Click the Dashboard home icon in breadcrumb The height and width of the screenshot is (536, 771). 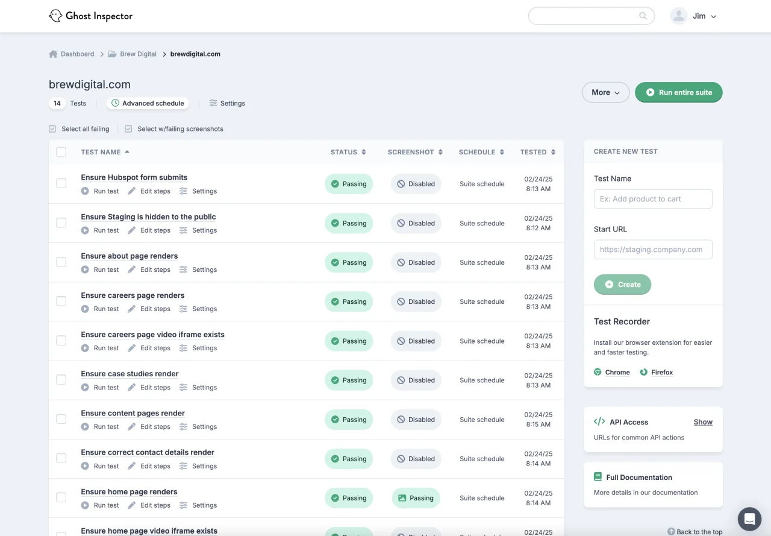[x=53, y=54]
